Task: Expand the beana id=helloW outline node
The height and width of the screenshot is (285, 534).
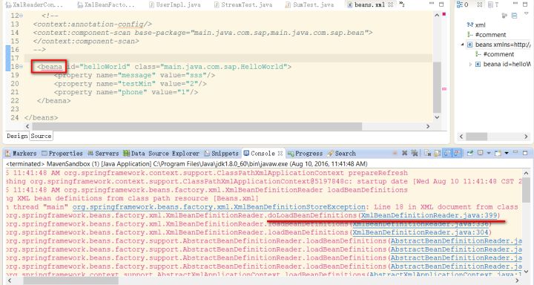Action: (470, 64)
